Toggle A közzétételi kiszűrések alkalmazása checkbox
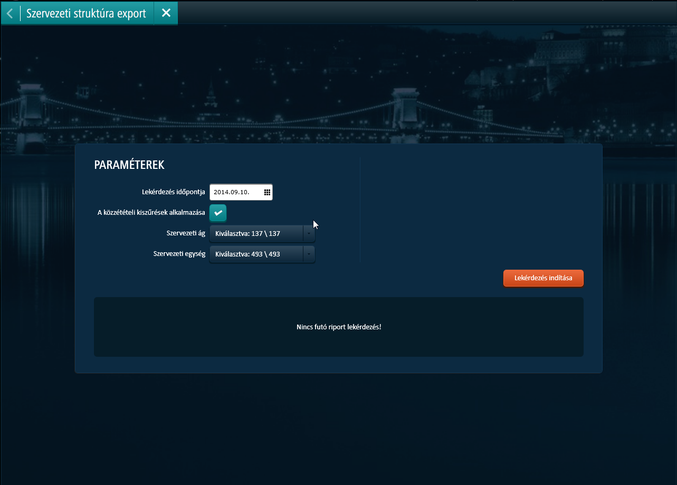Image resolution: width=677 pixels, height=485 pixels. (x=218, y=213)
